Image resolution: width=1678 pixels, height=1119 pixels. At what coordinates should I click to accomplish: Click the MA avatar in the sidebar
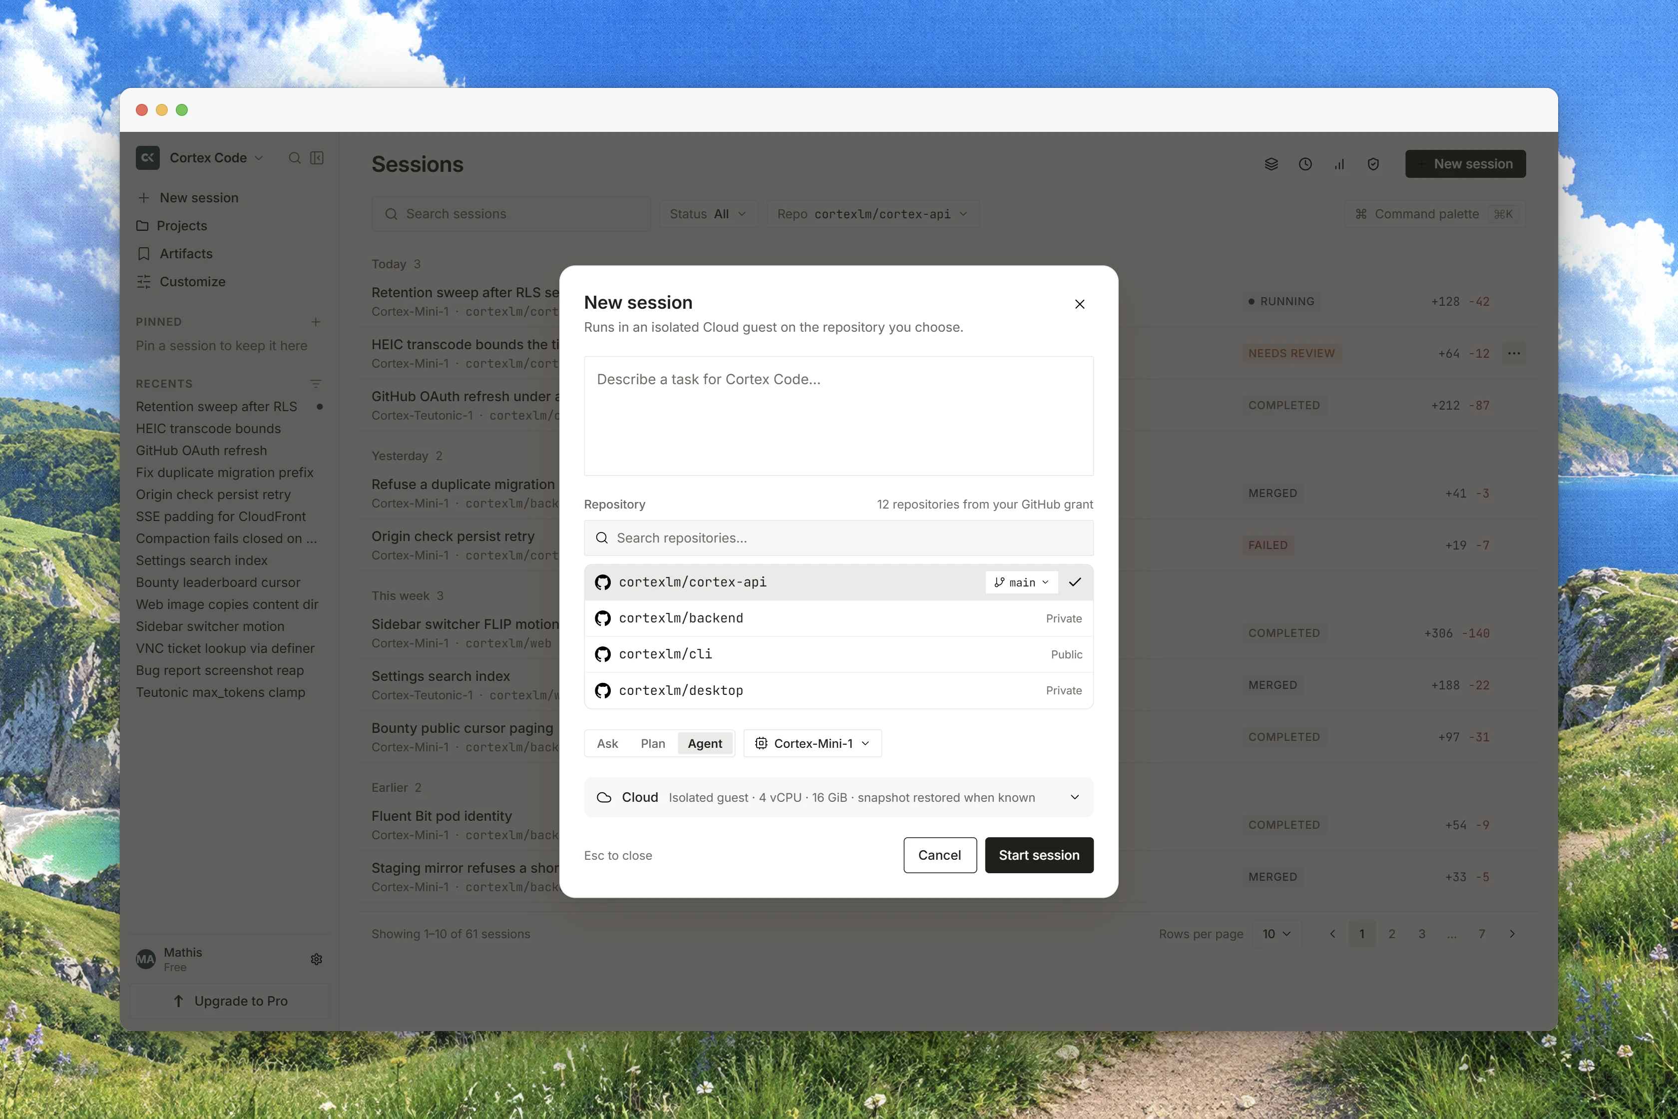click(x=145, y=959)
